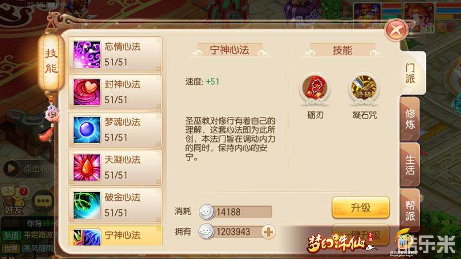The width and height of the screenshot is (461, 259).
Task: Click the 一键升级 button
Action: click(x=361, y=235)
